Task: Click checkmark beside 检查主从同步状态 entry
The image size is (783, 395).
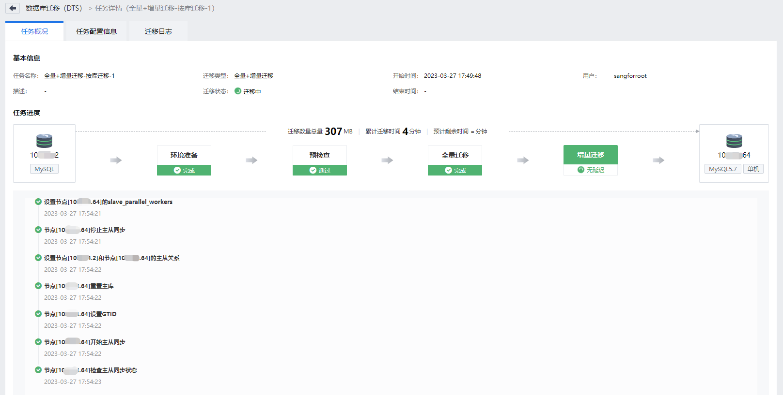Action: [38, 370]
